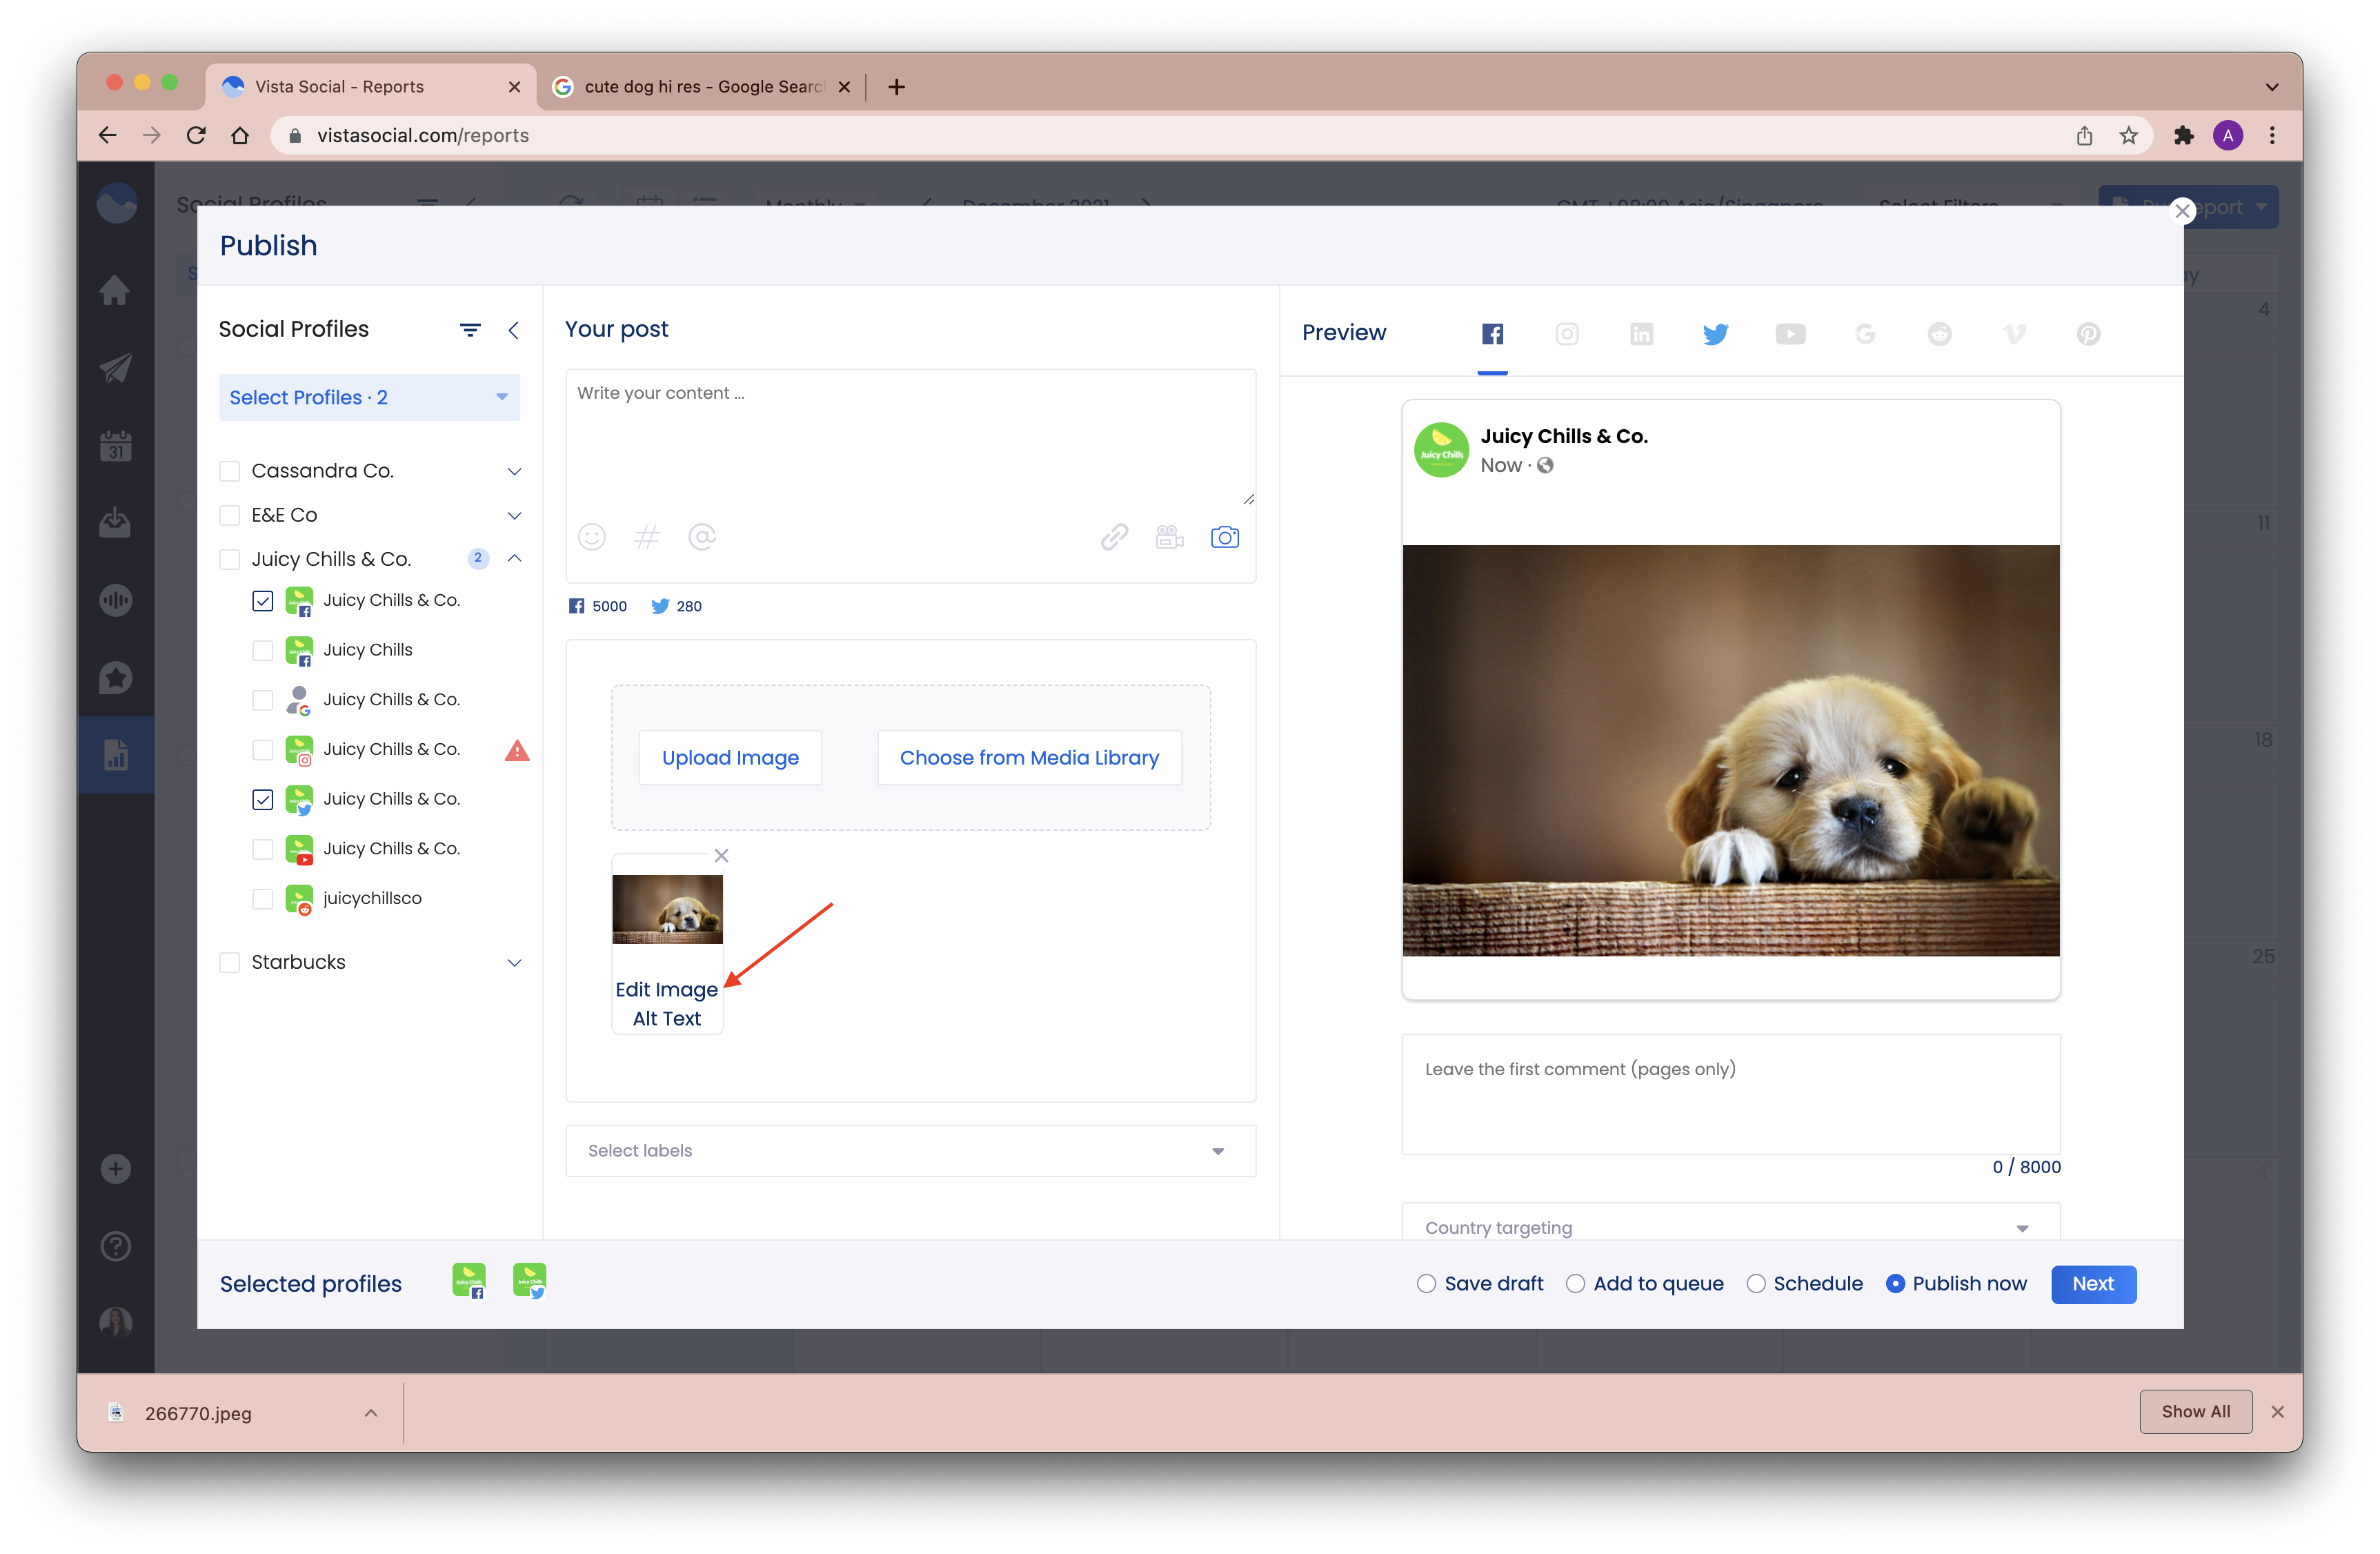Click Show All downloads button

(2195, 1412)
